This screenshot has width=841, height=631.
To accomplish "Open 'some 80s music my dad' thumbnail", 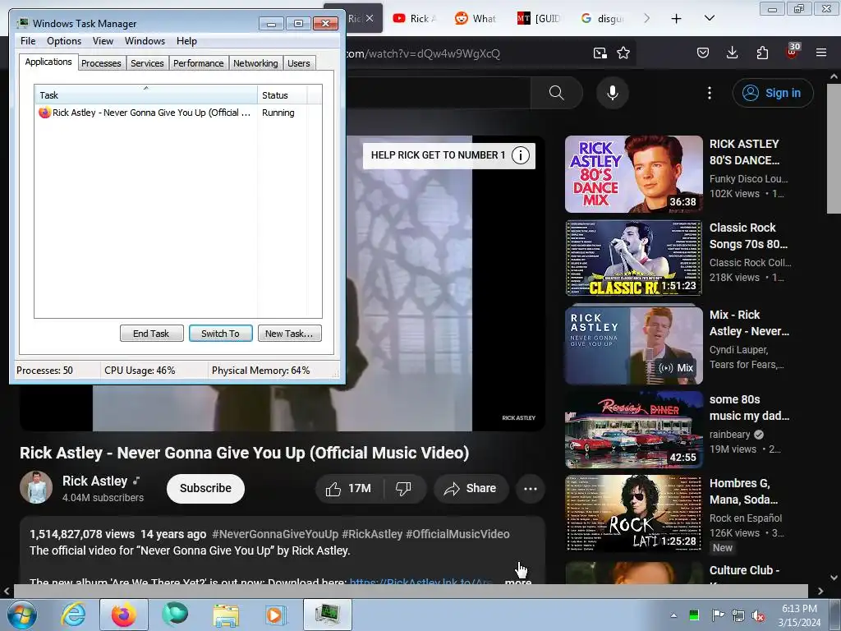I will point(633,429).
